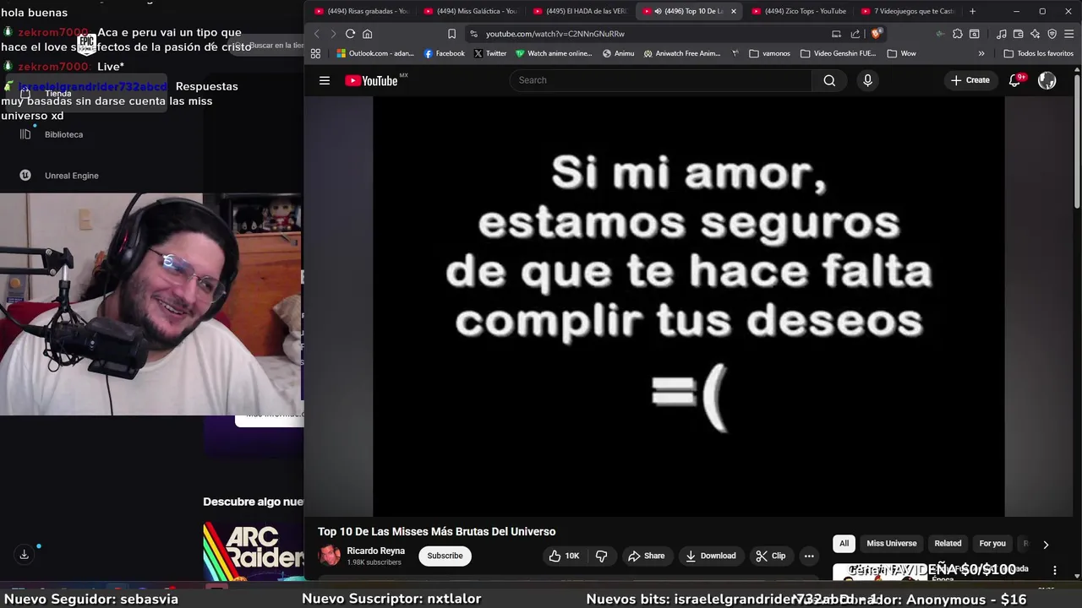
Task: Open the YouTube hamburger guide menu
Action: click(x=325, y=80)
